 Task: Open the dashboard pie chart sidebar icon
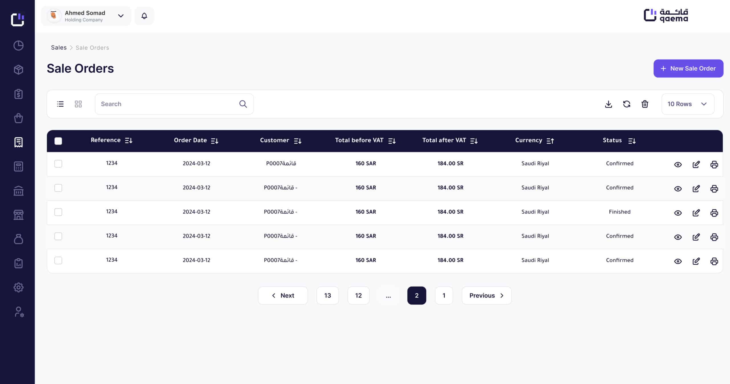click(x=19, y=46)
